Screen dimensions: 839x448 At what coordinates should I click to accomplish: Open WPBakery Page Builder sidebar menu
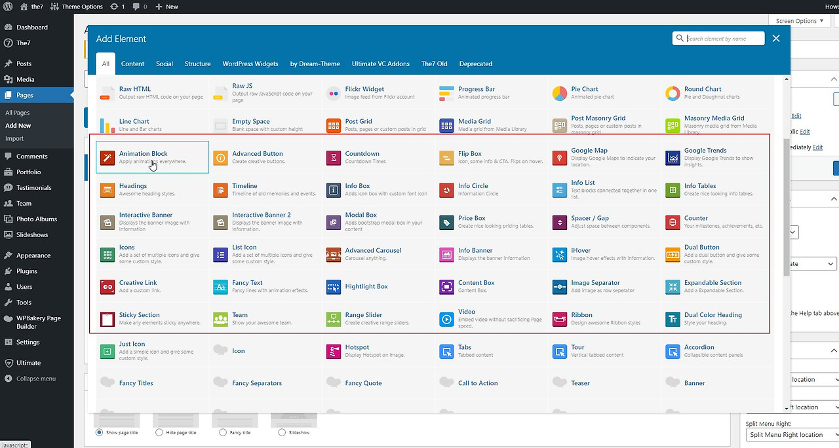(37, 322)
